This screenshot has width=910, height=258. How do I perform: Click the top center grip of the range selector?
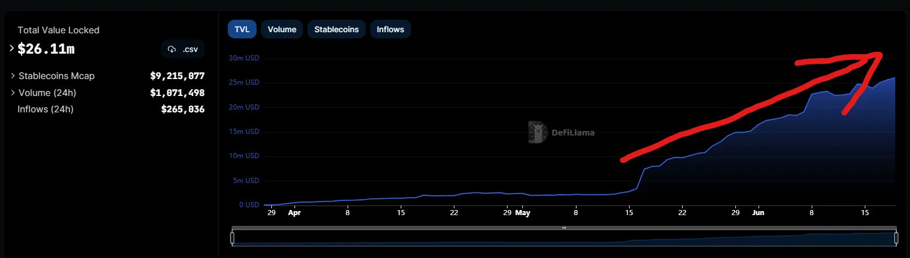[564, 228]
